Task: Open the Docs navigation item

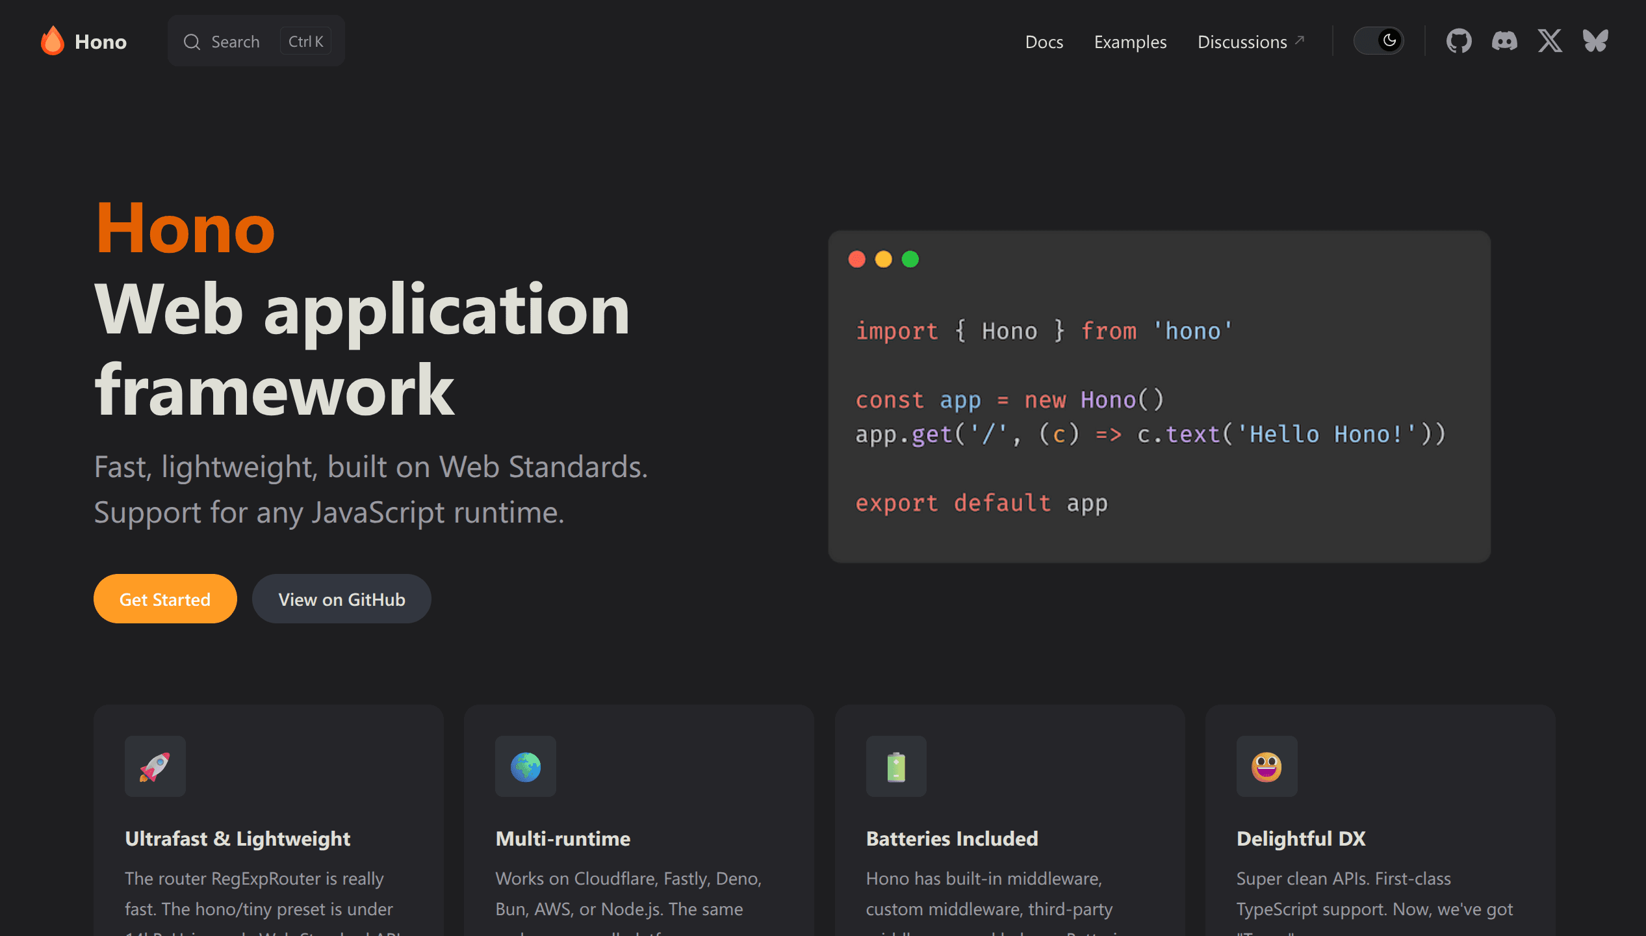Action: pyautogui.click(x=1044, y=42)
